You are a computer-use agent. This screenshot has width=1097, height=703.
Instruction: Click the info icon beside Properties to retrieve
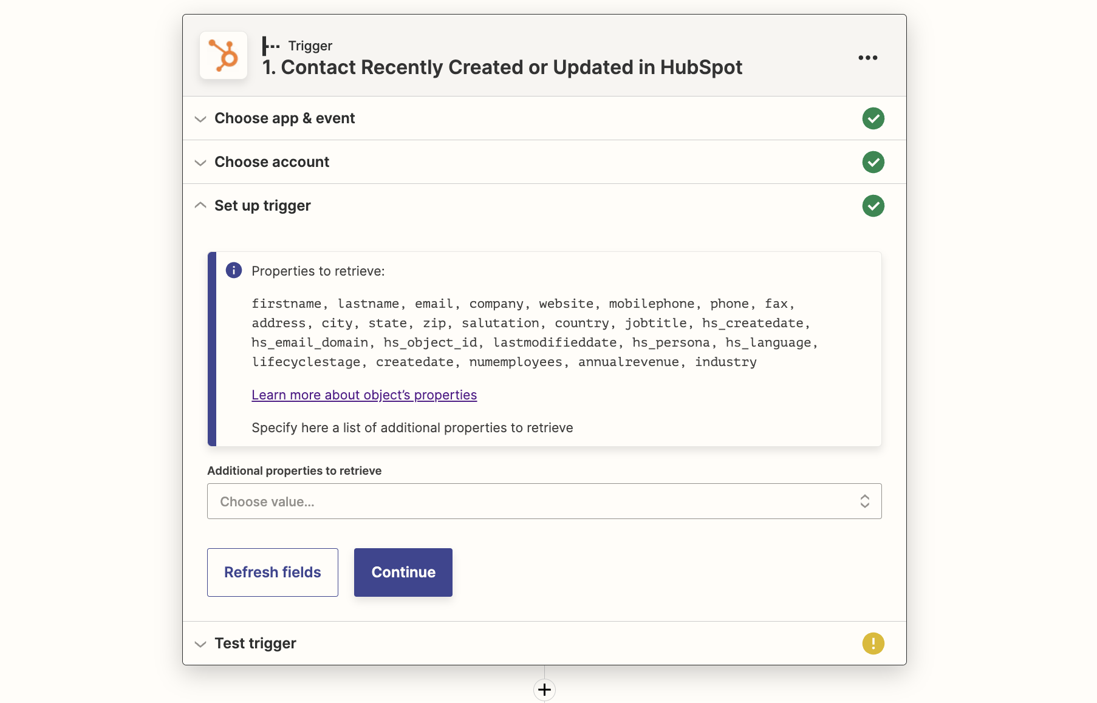(x=234, y=270)
